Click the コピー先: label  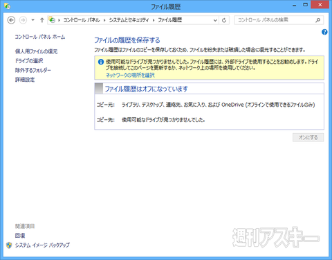[106, 120]
